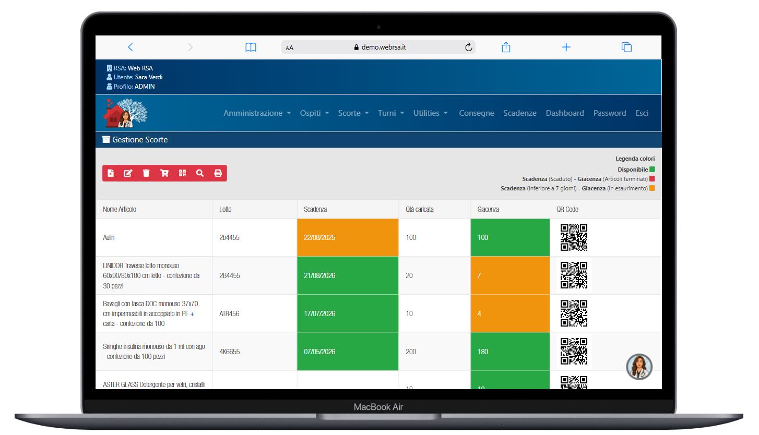
Task: Open the Scadenze menu item
Action: [x=519, y=113]
